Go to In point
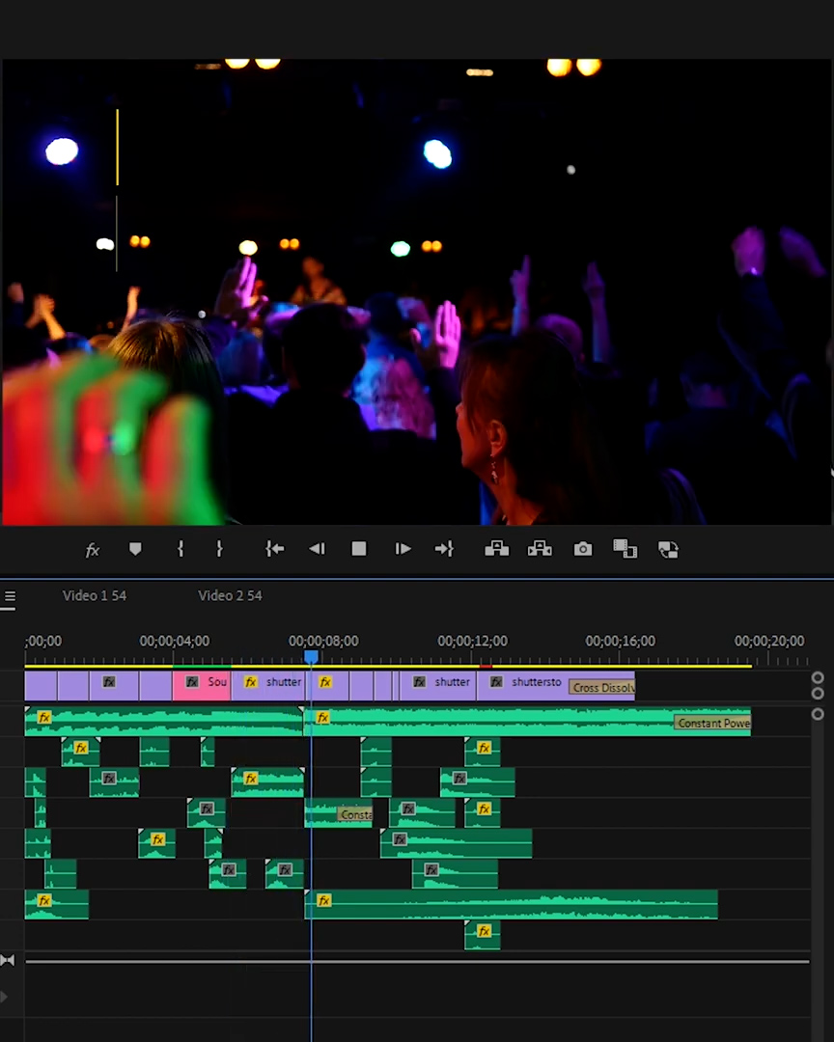This screenshot has height=1042, width=834. coord(275,549)
